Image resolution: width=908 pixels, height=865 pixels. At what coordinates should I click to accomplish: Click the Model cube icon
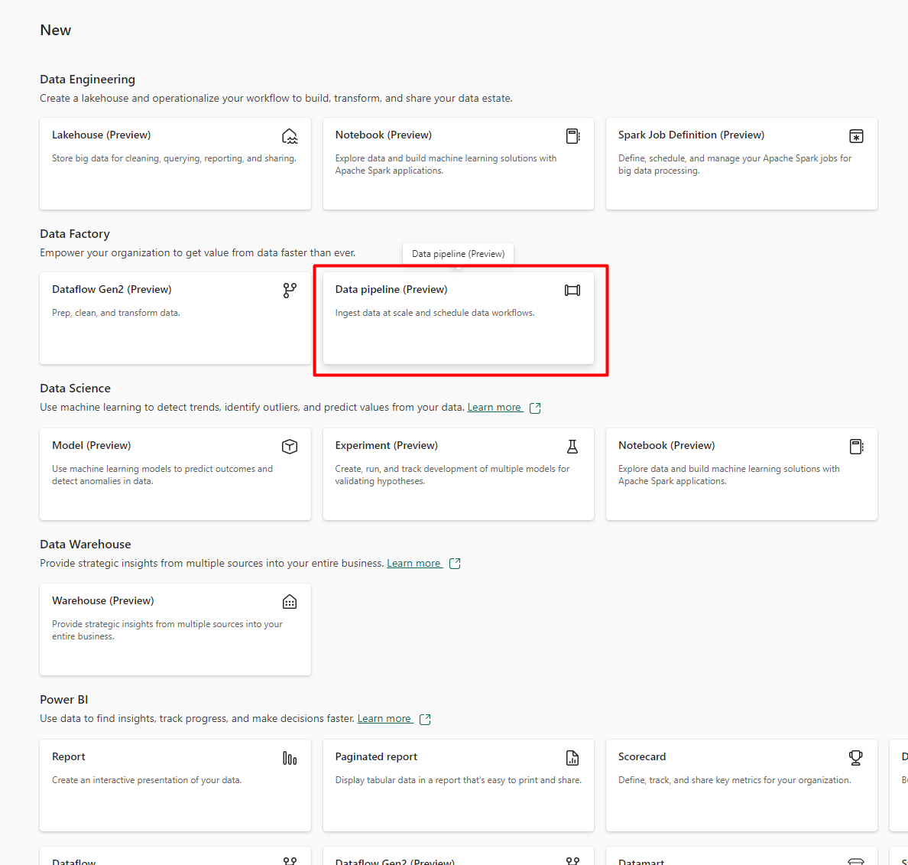[x=290, y=447]
